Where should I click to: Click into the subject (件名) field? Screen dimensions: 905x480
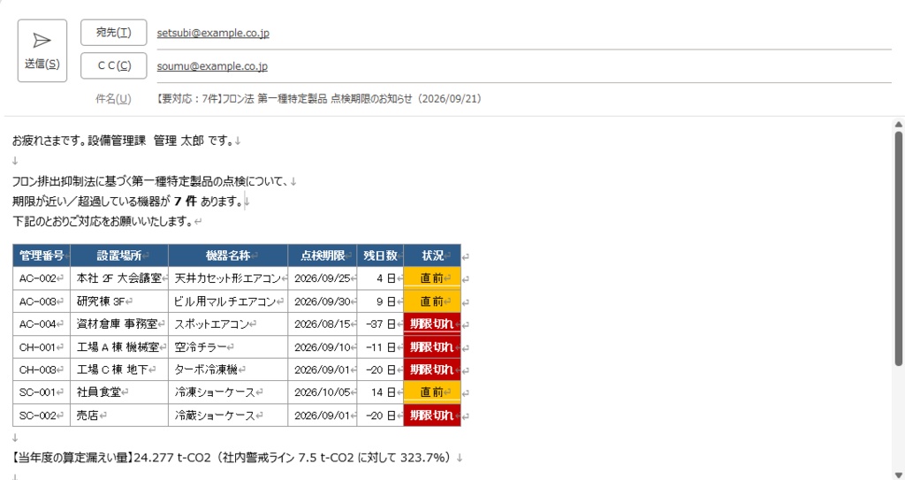coord(524,99)
